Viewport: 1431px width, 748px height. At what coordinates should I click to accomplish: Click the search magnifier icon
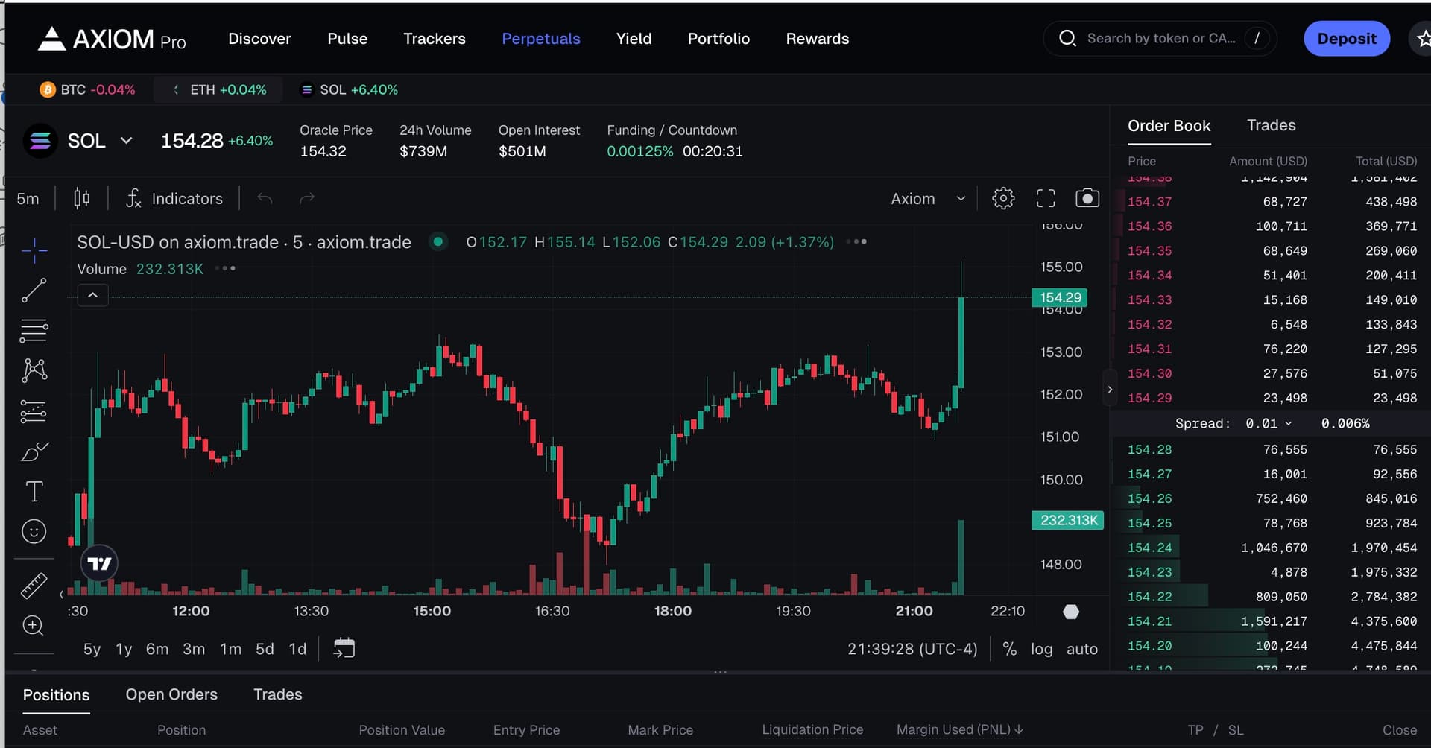click(x=1067, y=38)
